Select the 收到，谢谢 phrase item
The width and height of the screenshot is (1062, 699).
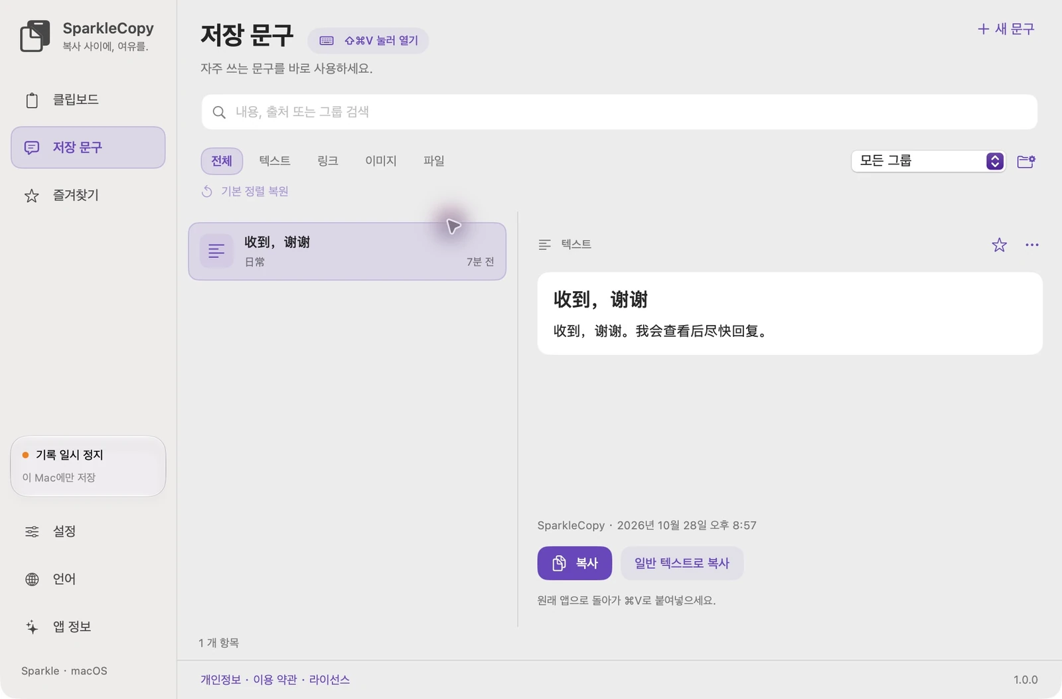(x=347, y=251)
